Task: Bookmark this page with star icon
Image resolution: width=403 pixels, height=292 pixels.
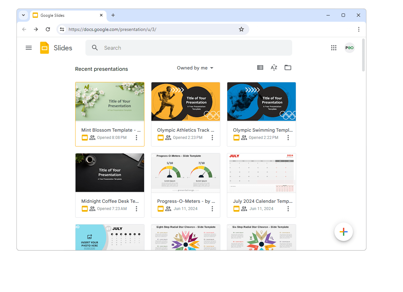Action: pos(241,29)
